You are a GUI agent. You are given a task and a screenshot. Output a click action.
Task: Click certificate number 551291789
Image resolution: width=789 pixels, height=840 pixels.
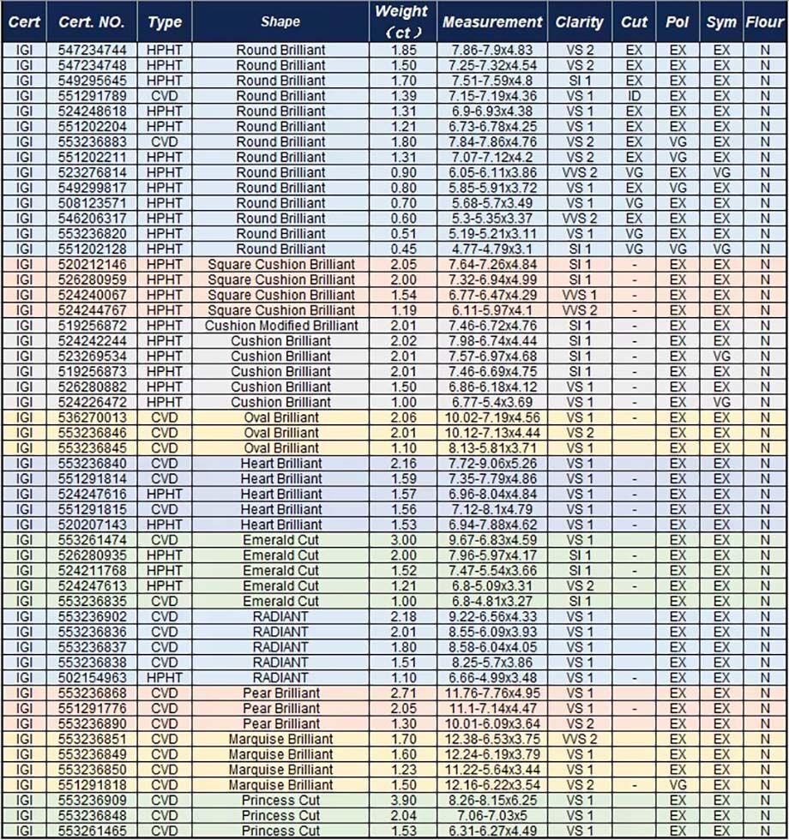coord(93,96)
